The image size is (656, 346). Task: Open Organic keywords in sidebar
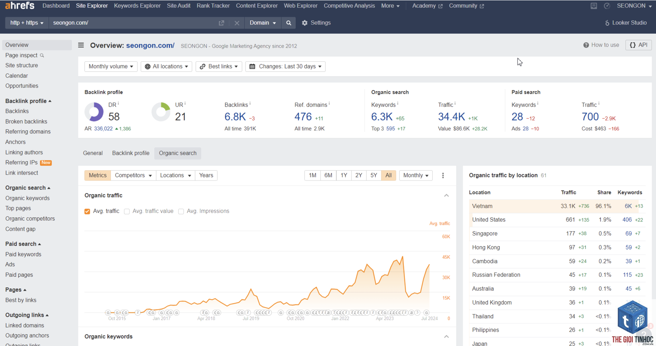point(27,198)
